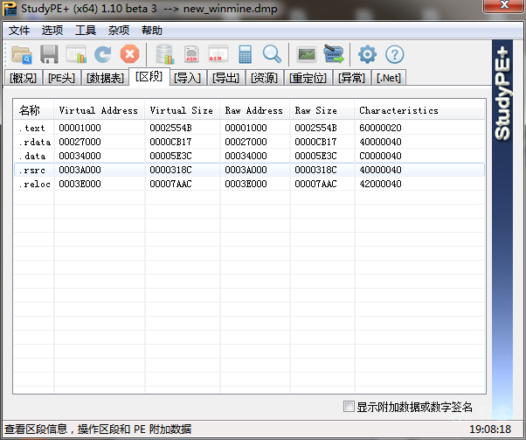This screenshot has width=526, height=440.
Task: Sort by the Virtual Size column header
Action: pyautogui.click(x=183, y=110)
